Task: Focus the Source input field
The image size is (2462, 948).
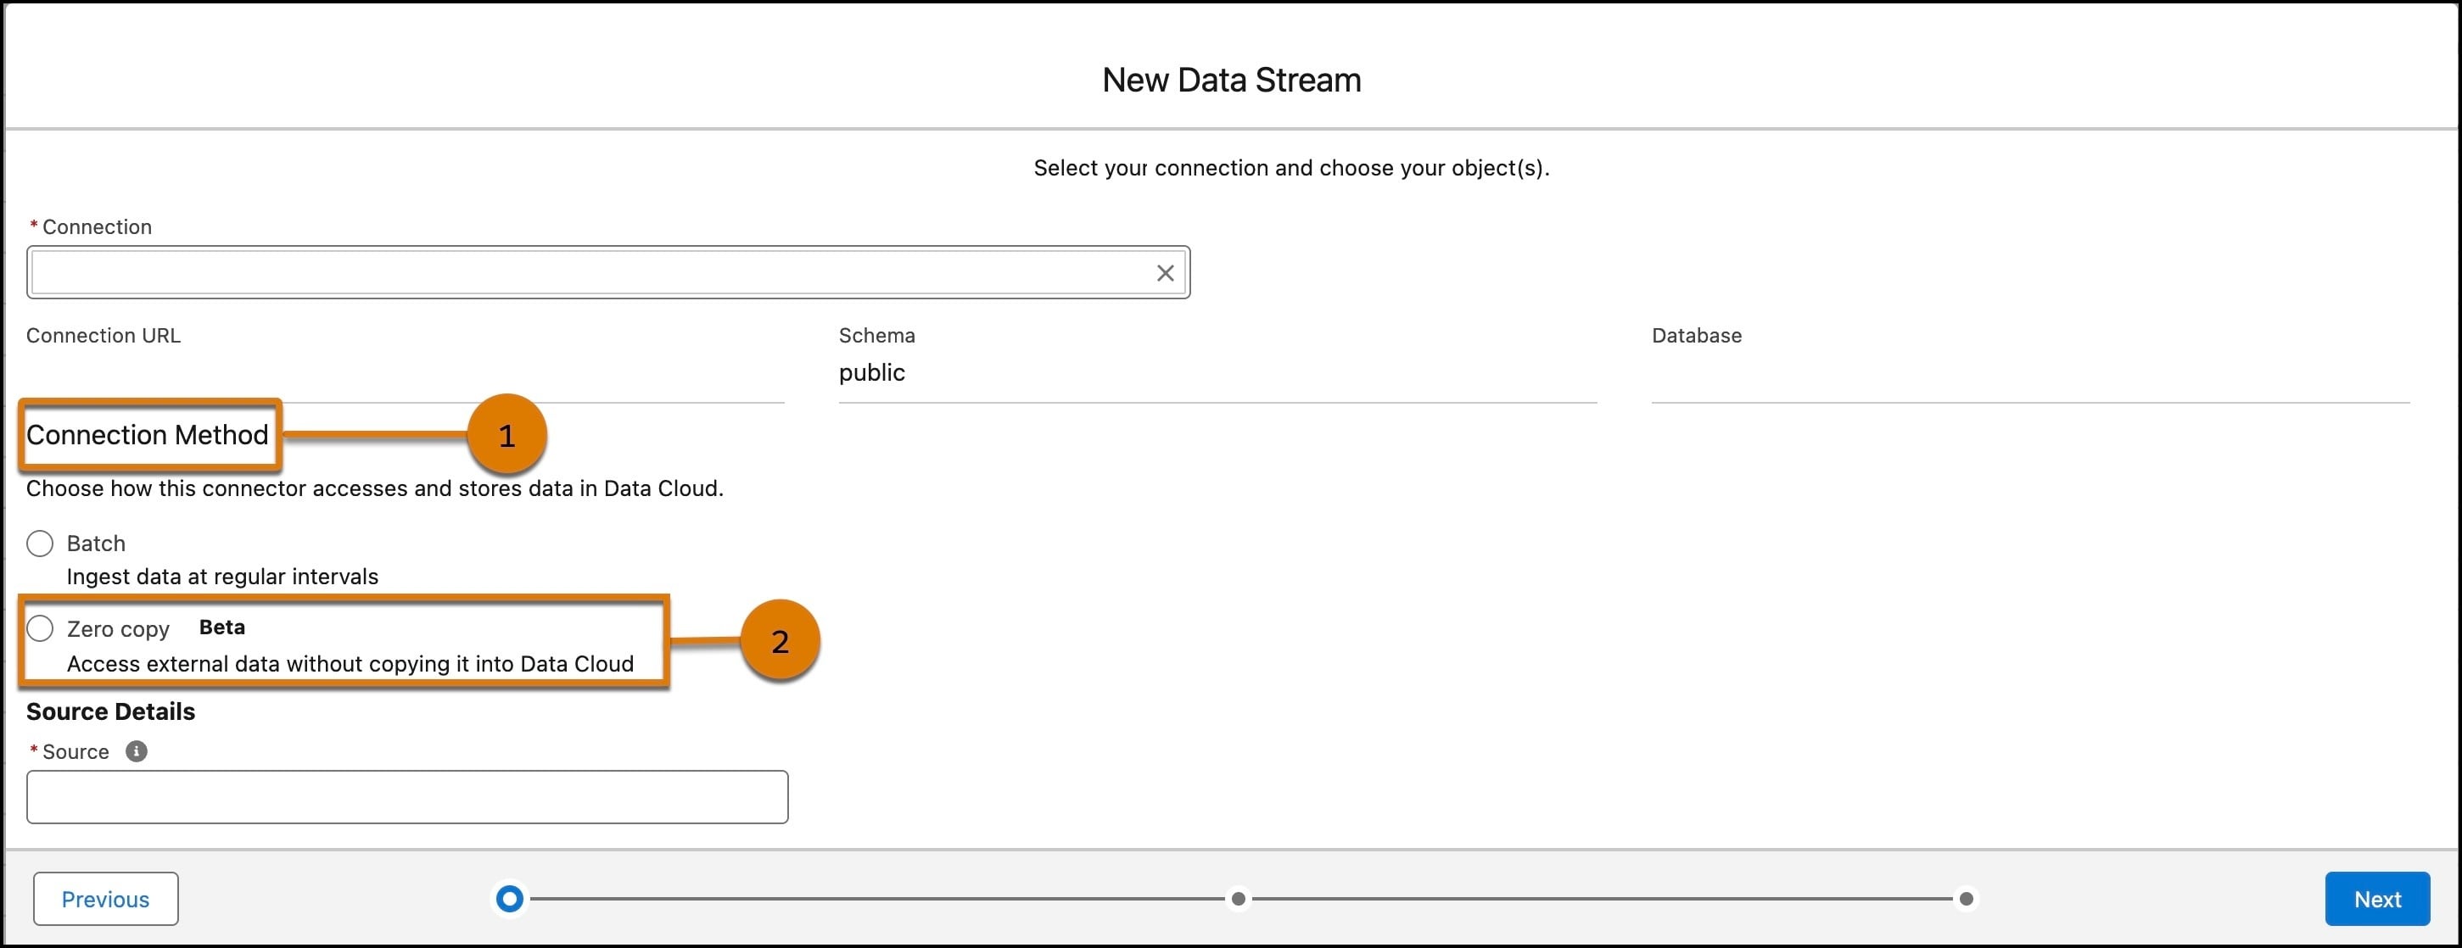Action: (406, 796)
